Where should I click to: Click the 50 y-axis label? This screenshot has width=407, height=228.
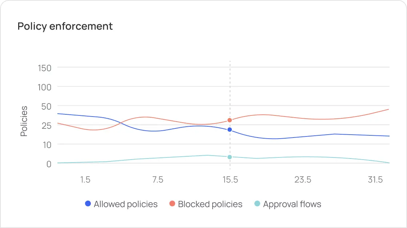46,106
